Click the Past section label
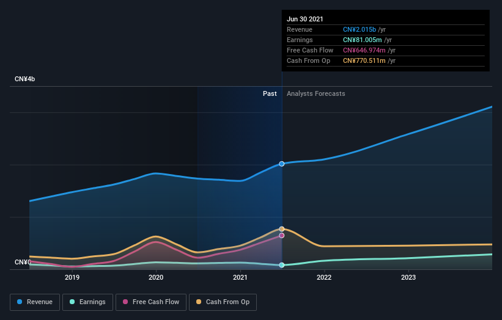502x320 pixels. tap(270, 93)
